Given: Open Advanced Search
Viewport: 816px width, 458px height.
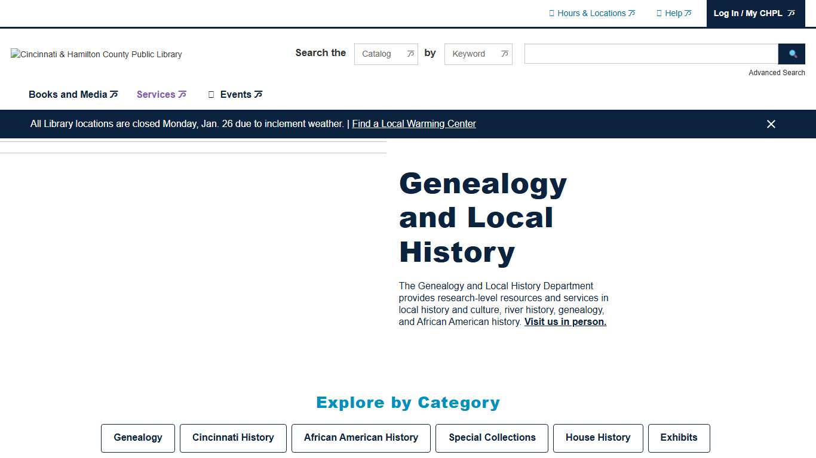Looking at the screenshot, I should pyautogui.click(x=777, y=72).
